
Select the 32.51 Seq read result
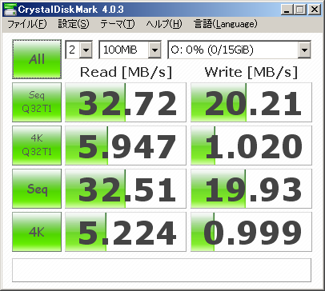(126, 189)
